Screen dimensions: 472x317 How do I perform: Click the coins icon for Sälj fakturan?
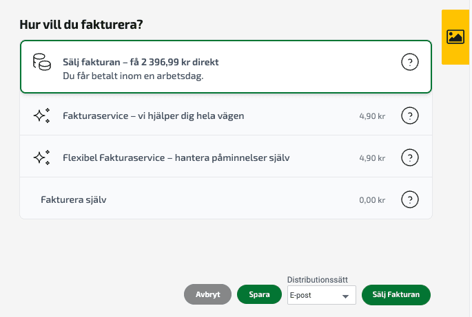pyautogui.click(x=42, y=62)
